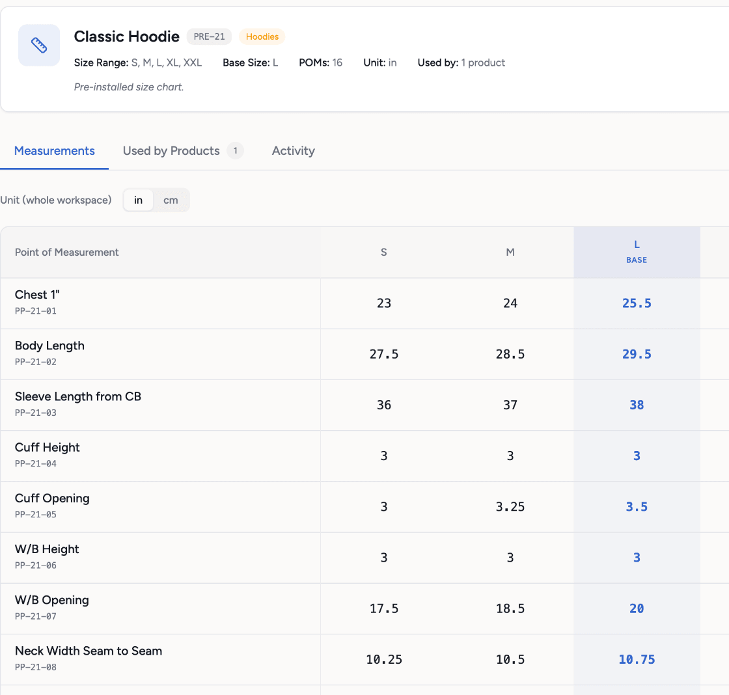The image size is (729, 695).
Task: Click Neck Width size M value 10.5
Action: (510, 659)
